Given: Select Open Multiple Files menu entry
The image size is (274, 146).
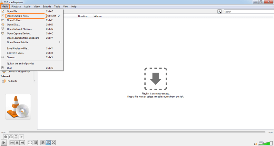Looking at the screenshot, I should pyautogui.click(x=18, y=16).
